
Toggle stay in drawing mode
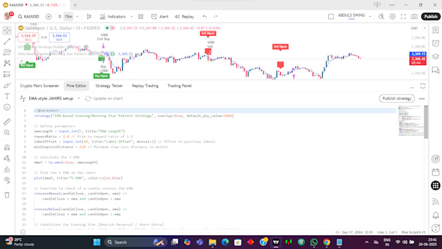click(x=7, y=159)
